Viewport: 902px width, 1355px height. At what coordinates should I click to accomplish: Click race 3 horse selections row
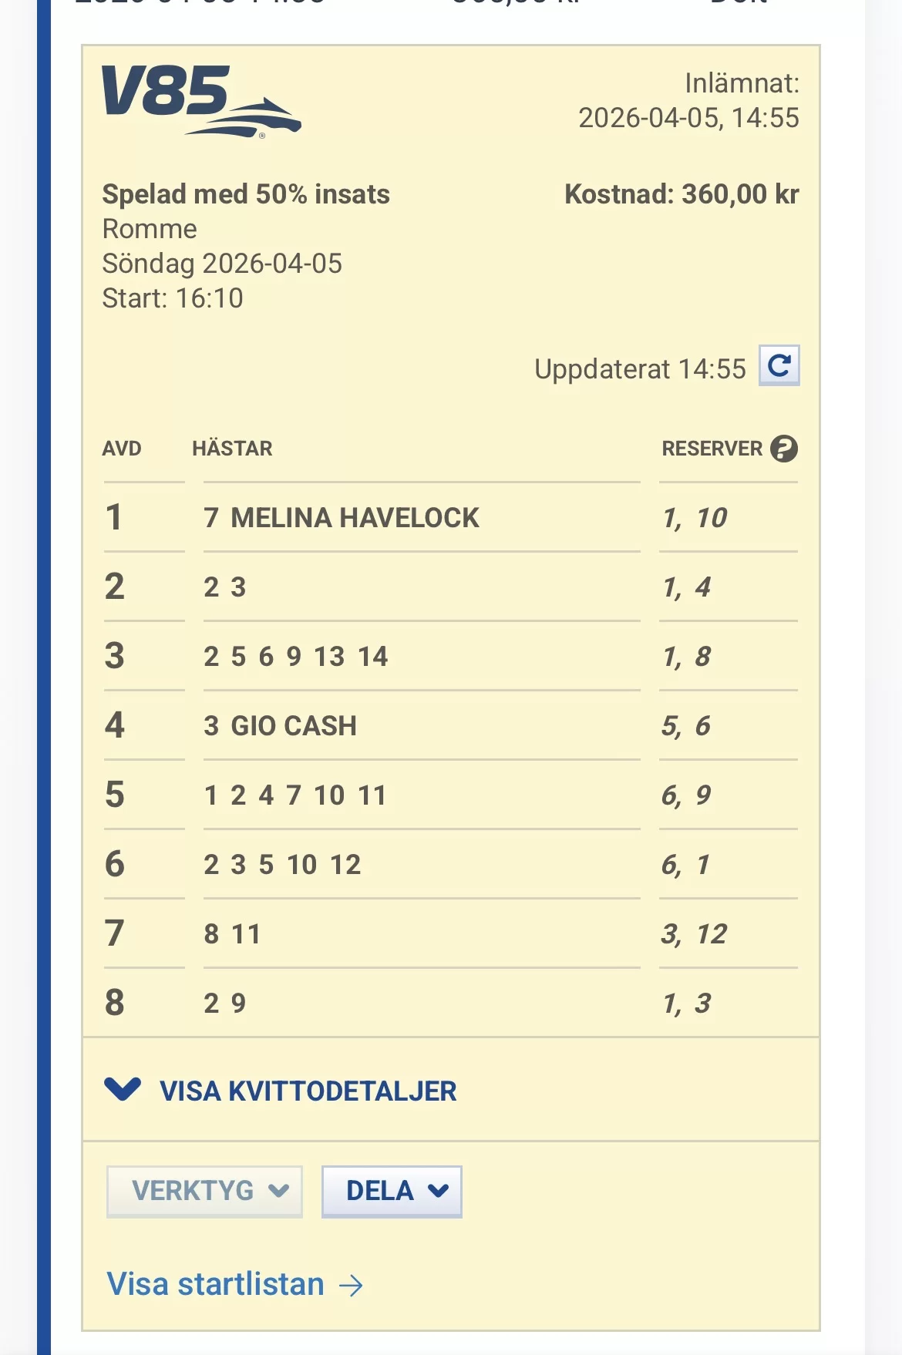pyautogui.click(x=296, y=657)
